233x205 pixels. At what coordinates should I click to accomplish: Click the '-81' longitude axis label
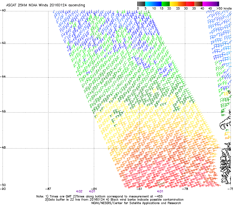click(x=139, y=189)
